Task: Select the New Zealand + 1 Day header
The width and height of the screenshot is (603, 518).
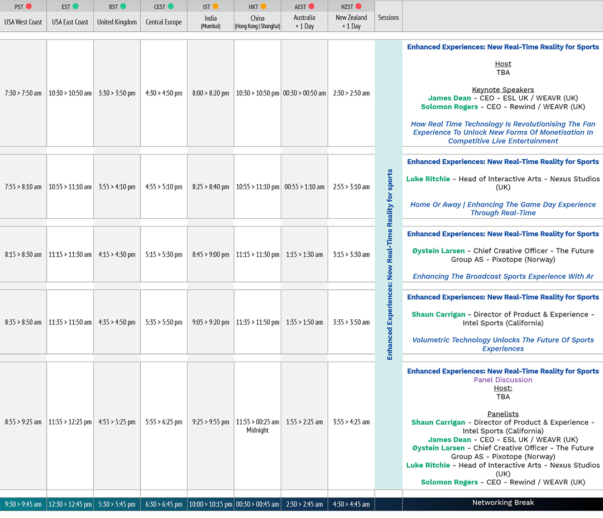Action: click(352, 22)
